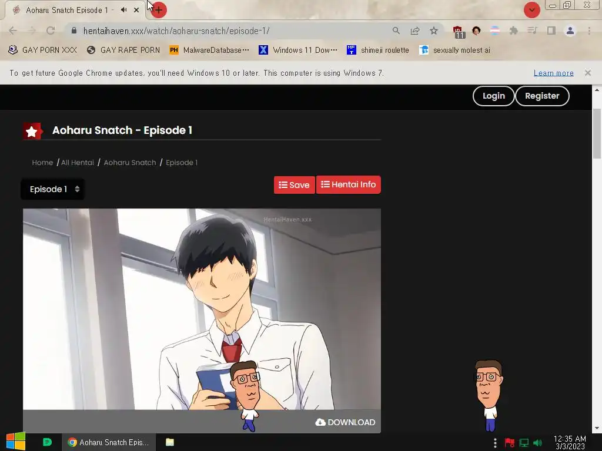Click the cartoon shimeji character on the right
Viewport: 602px width, 451px height.
tap(489, 395)
